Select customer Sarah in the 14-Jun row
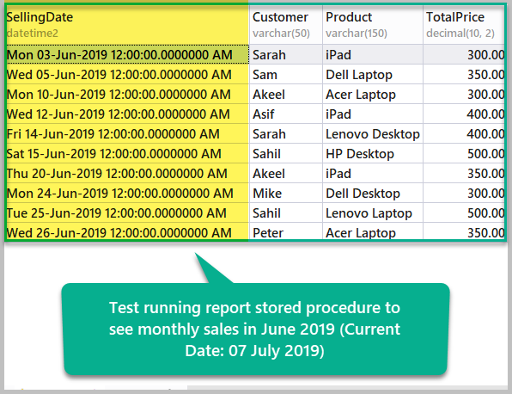Image resolution: width=512 pixels, height=394 pixels. [x=286, y=133]
